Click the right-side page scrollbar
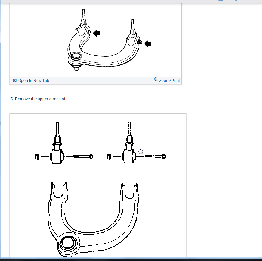This screenshot has height=261, width=262. (x=261, y=130)
